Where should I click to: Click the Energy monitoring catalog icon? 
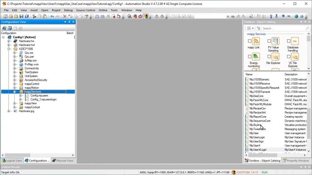(x=256, y=57)
